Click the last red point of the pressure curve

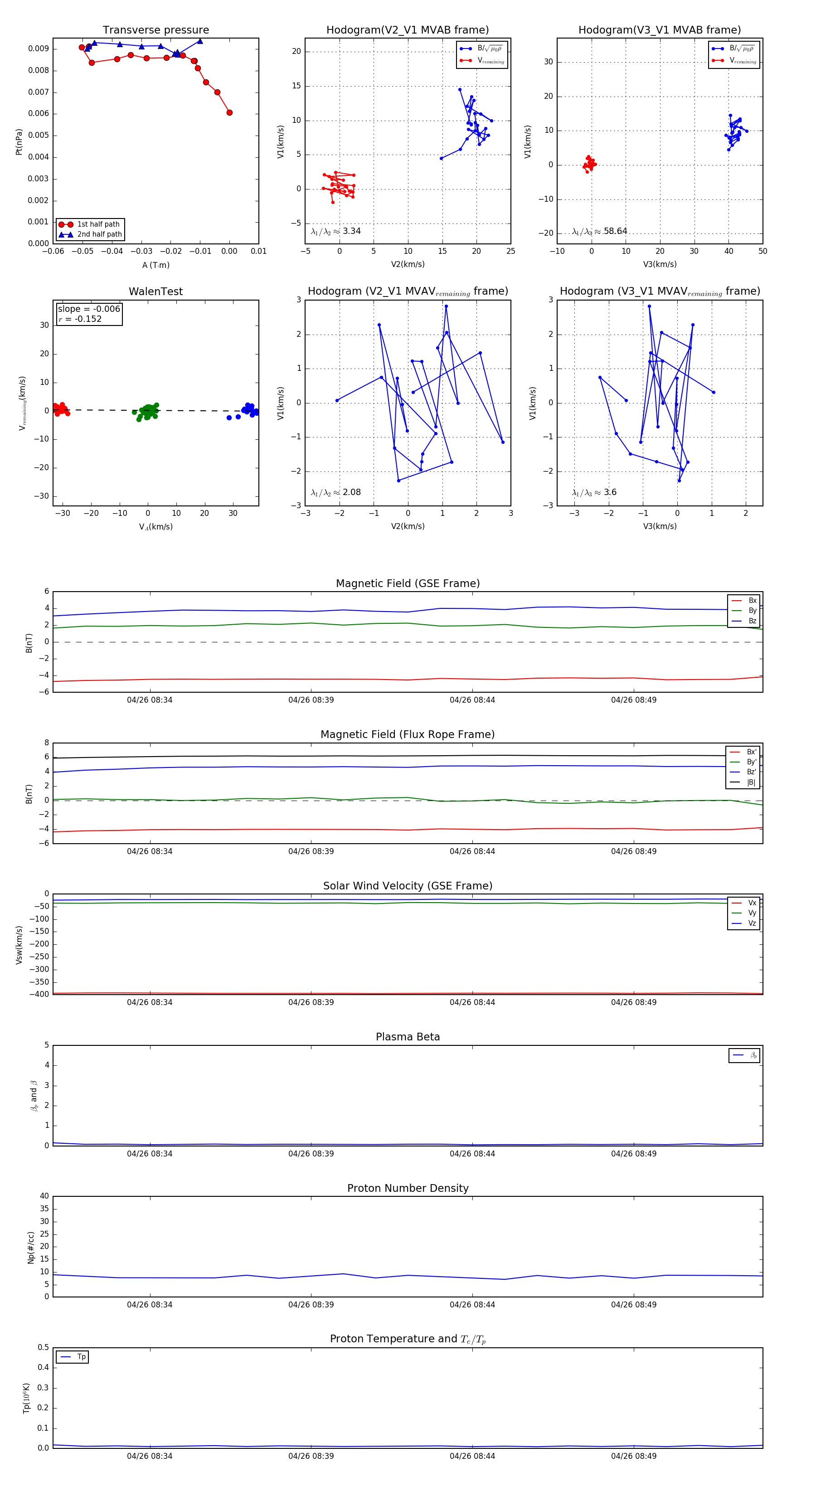coord(229,113)
